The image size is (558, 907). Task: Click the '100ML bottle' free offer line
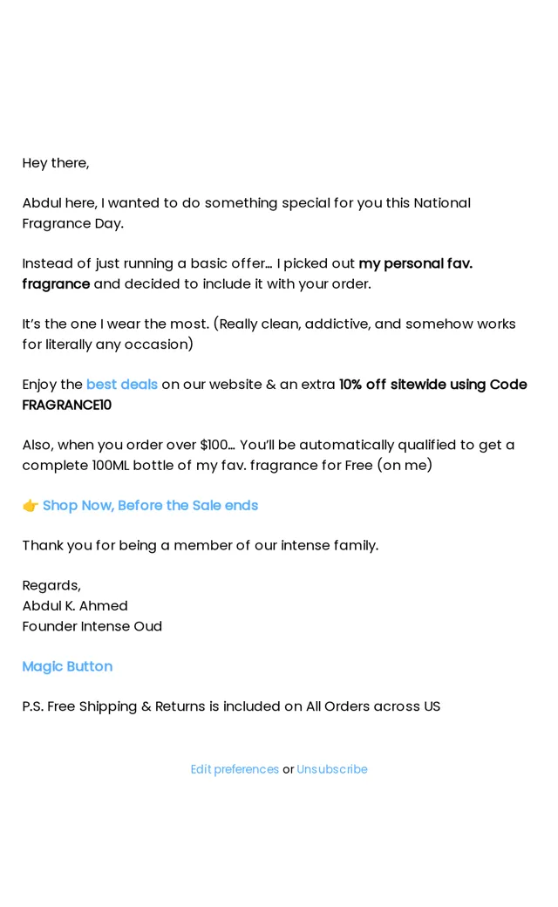(228, 465)
